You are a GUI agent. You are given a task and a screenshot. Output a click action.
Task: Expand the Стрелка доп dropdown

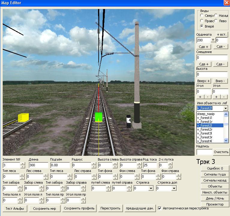(174, 188)
